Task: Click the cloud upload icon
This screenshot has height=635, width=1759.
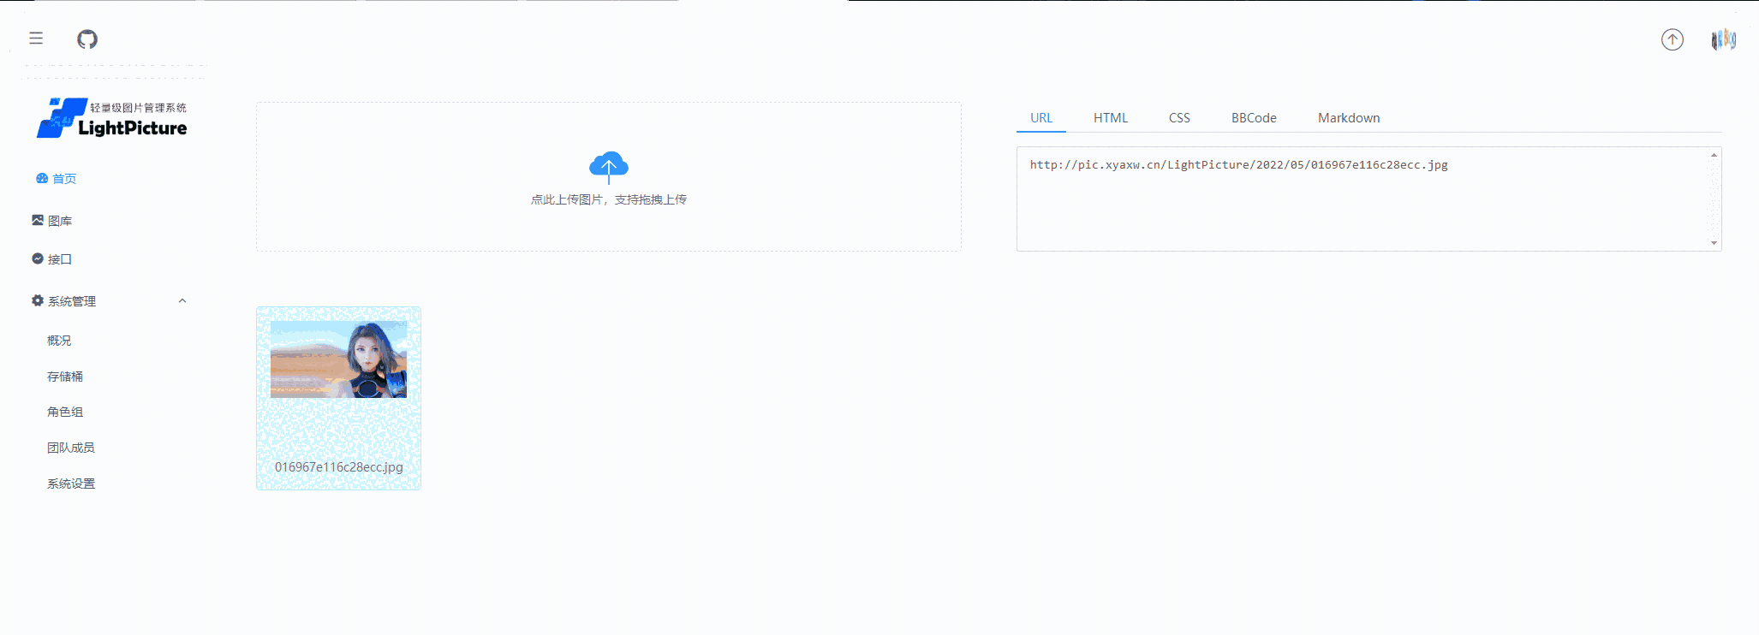Action: (608, 166)
